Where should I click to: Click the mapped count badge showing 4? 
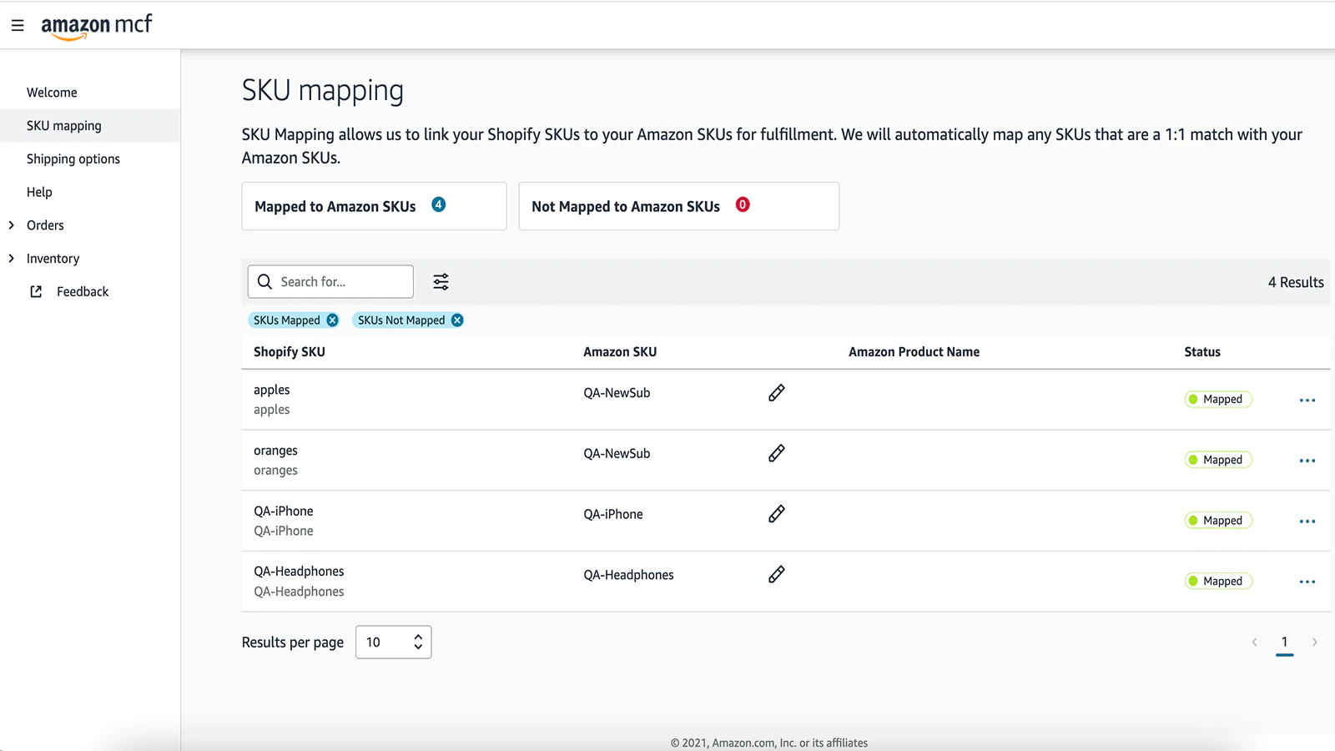coord(438,204)
